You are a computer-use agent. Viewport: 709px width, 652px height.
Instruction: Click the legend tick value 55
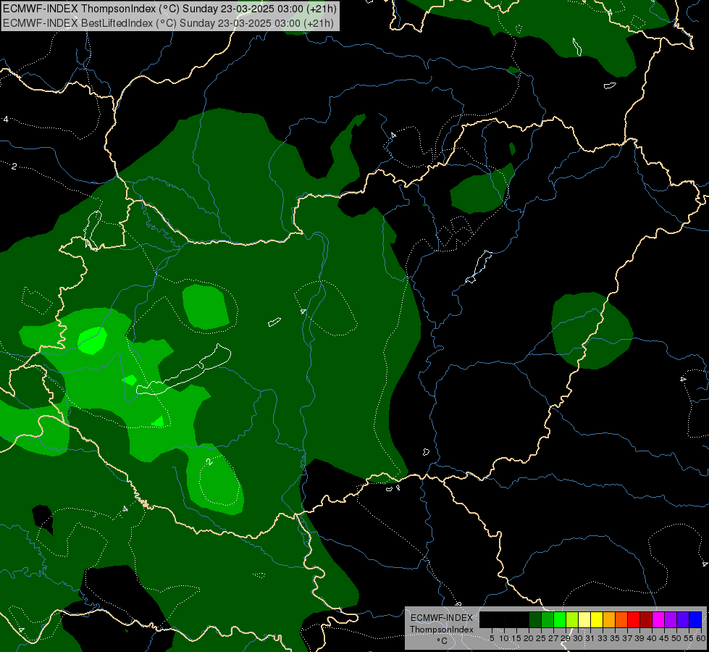pos(689,638)
